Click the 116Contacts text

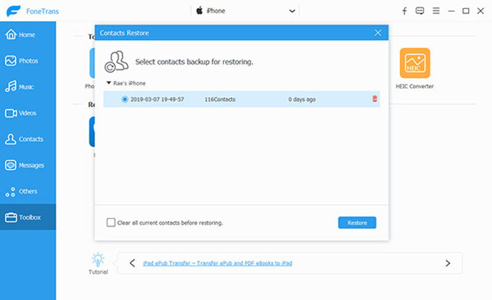click(x=220, y=99)
